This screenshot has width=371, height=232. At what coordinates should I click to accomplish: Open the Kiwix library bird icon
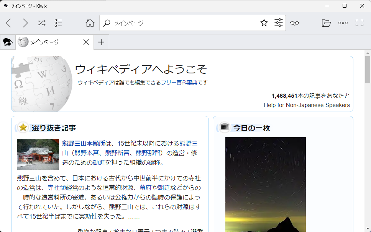(8, 42)
